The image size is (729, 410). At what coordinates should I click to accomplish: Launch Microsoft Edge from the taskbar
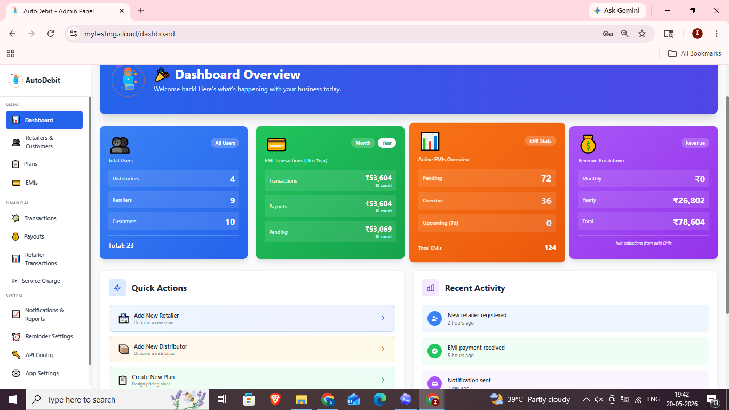[380, 399]
